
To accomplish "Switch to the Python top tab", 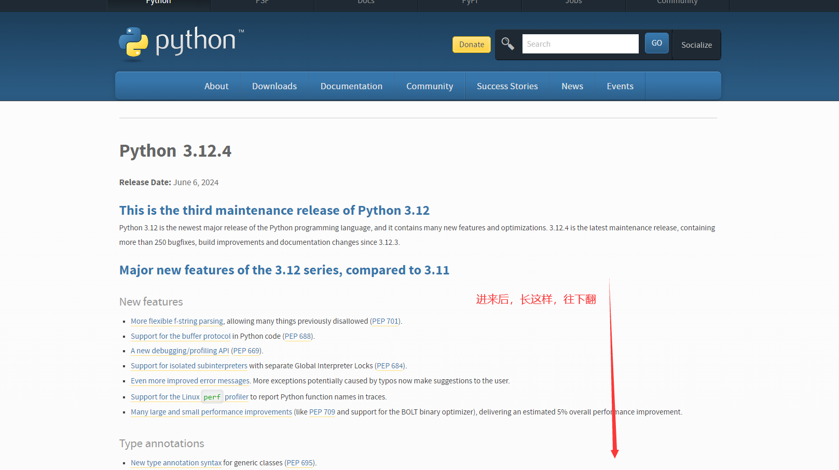I will pyautogui.click(x=158, y=4).
